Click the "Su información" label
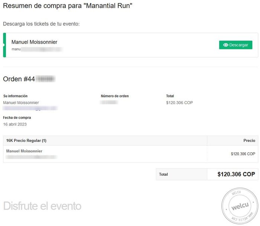The height and width of the screenshot is (226, 260). click(15, 96)
